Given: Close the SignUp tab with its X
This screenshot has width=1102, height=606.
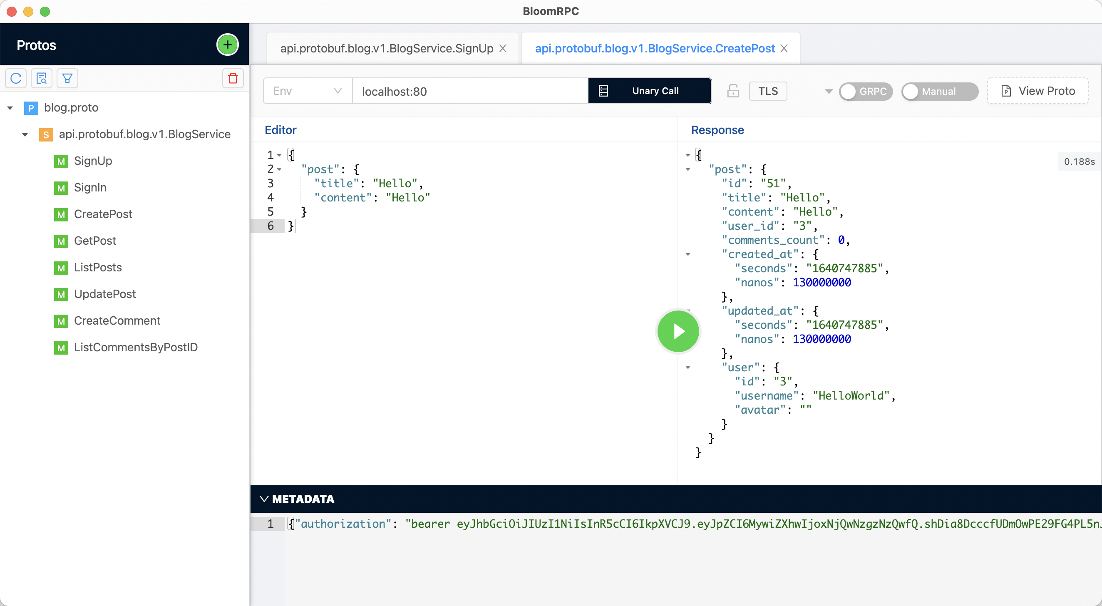Looking at the screenshot, I should [x=503, y=48].
